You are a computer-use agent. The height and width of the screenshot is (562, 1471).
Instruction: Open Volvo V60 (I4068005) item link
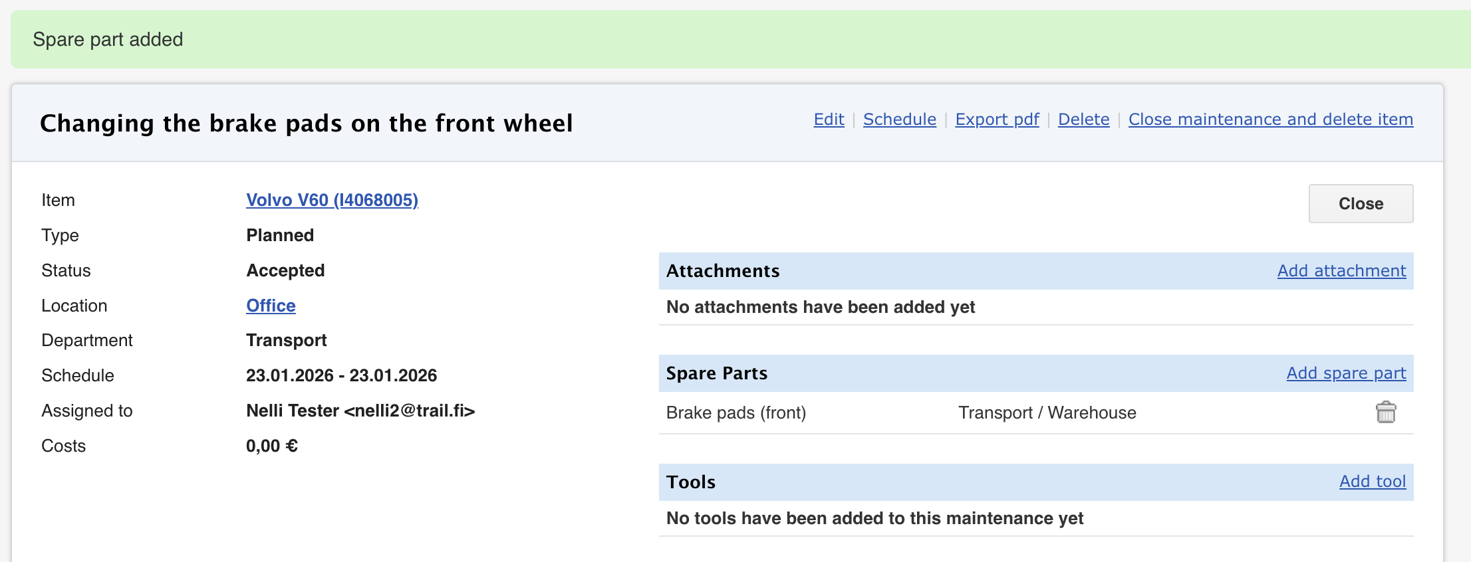coord(332,200)
